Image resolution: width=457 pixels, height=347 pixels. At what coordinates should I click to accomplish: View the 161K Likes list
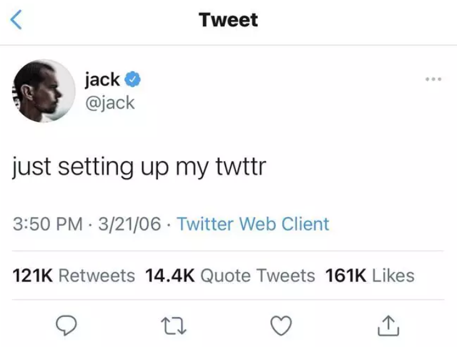[370, 275]
